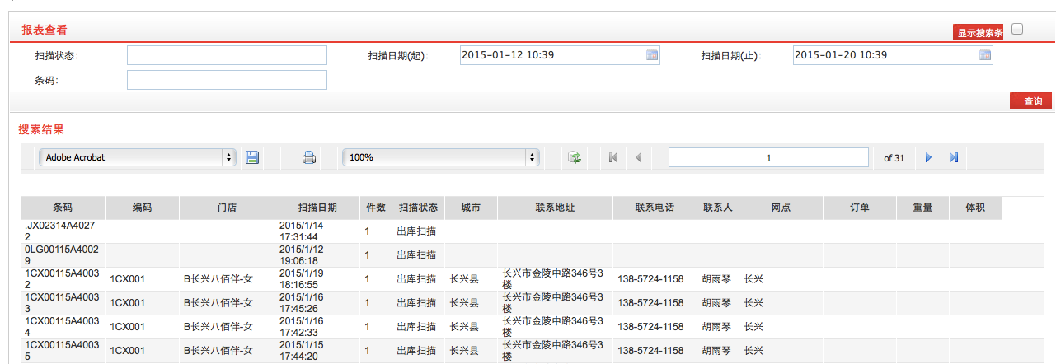
Task: Open calendar for scan start date
Action: click(651, 55)
